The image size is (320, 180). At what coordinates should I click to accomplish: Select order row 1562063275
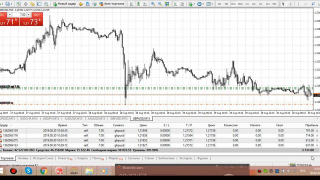[x=159, y=140]
